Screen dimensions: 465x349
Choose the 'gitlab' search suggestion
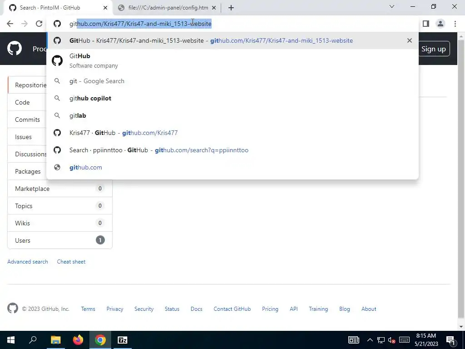point(232,115)
